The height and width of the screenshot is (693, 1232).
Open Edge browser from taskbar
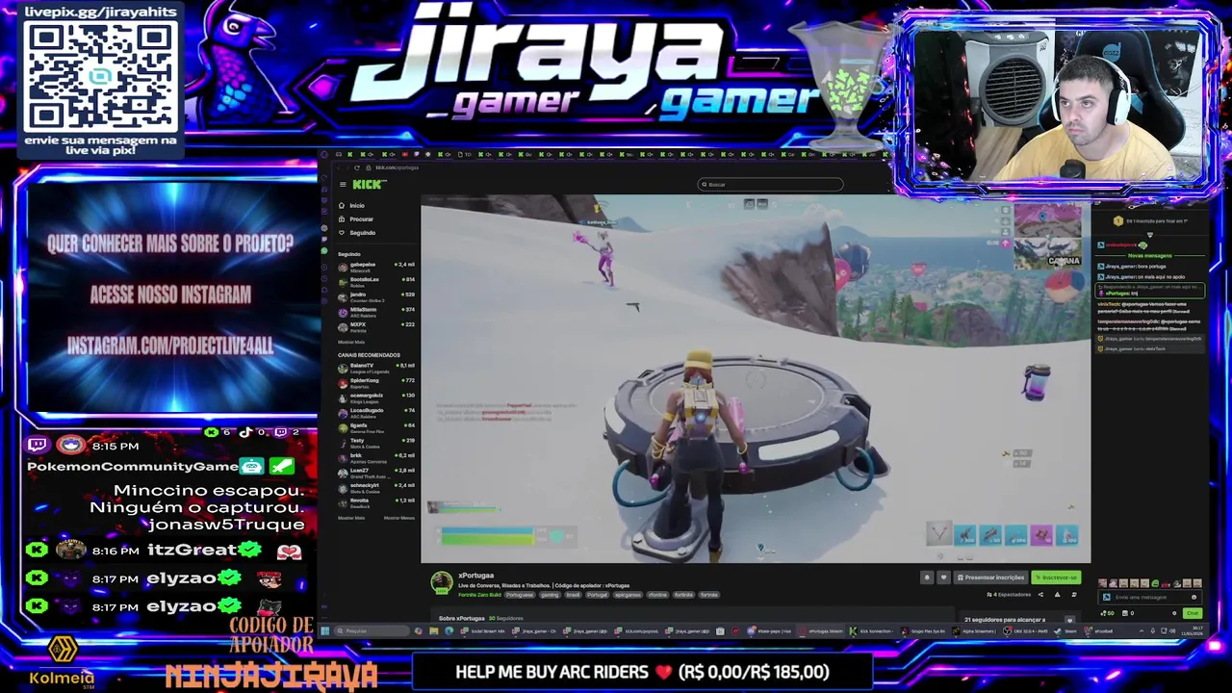(449, 630)
